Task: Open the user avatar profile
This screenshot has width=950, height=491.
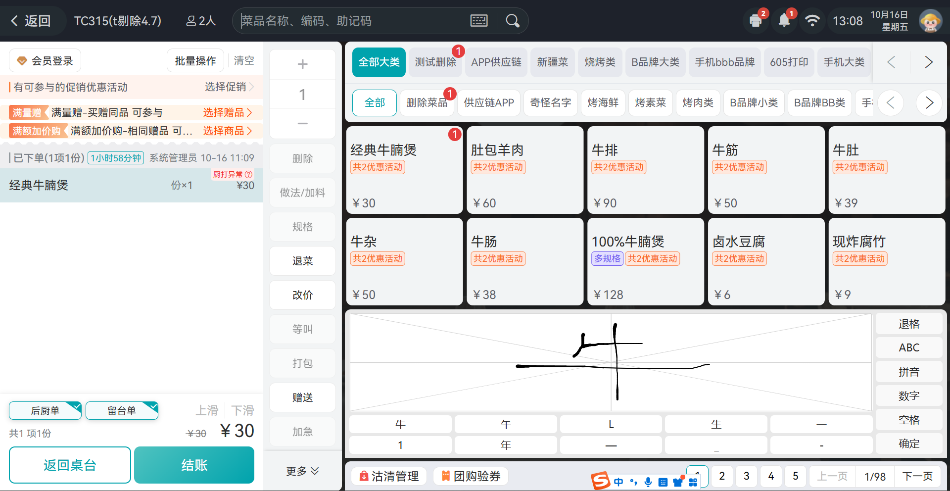Action: point(930,21)
